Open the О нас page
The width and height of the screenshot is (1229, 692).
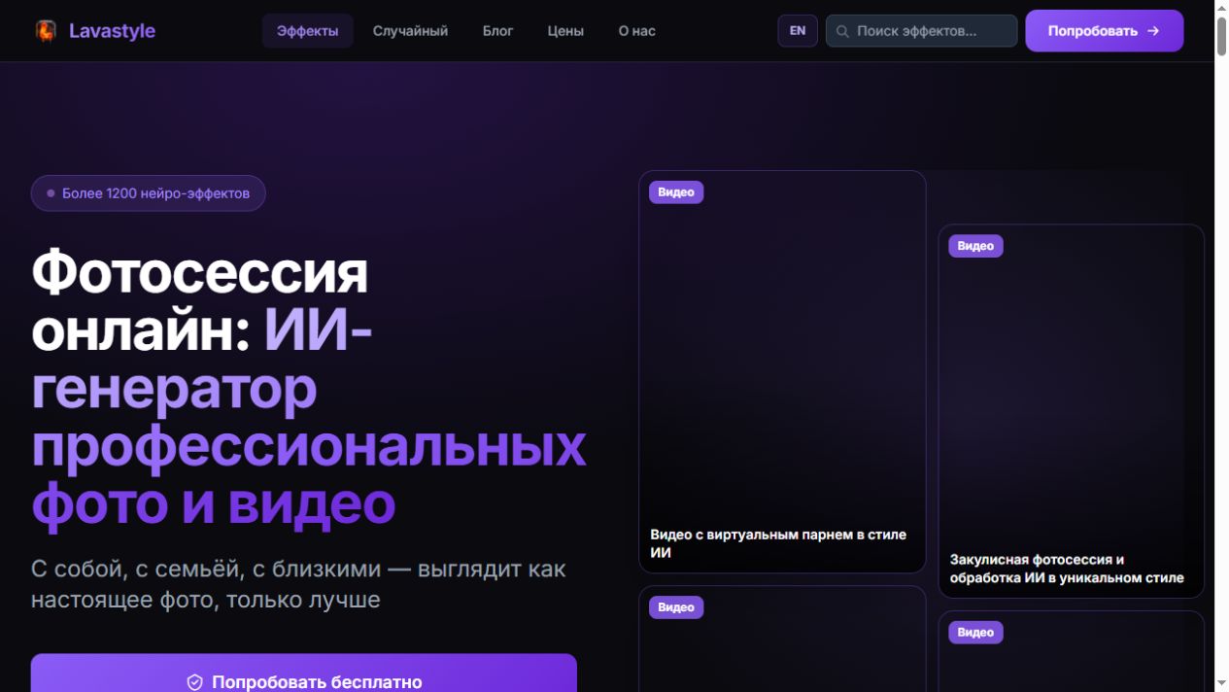click(637, 31)
